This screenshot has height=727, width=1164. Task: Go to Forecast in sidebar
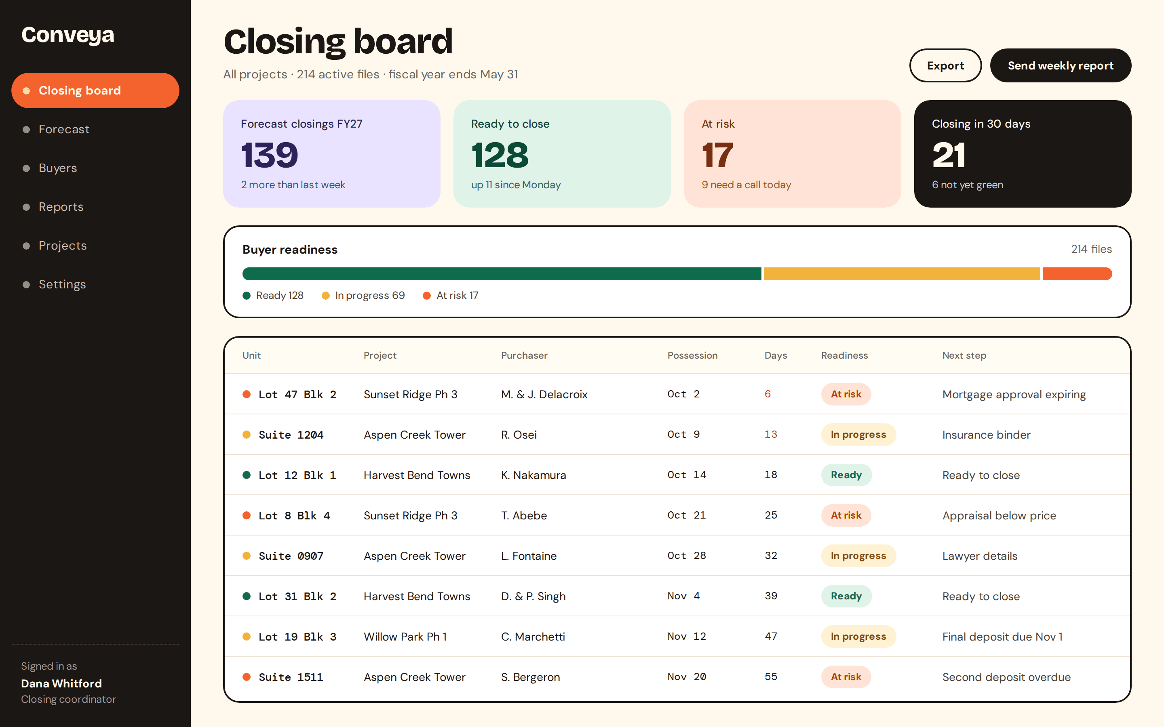pyautogui.click(x=95, y=129)
